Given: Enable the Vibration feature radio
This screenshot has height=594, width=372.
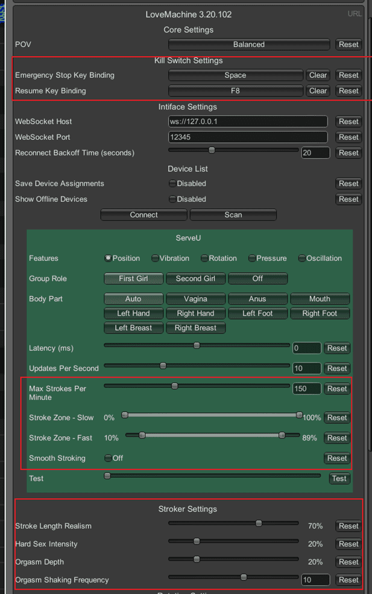Looking at the screenshot, I should pyautogui.click(x=155, y=258).
